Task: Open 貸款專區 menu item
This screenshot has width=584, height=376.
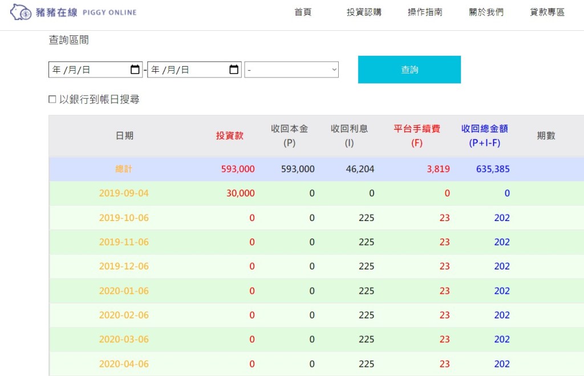Action: tap(547, 12)
